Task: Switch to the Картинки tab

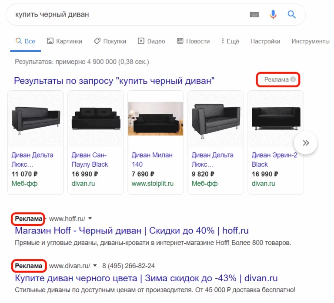Action: pos(64,41)
